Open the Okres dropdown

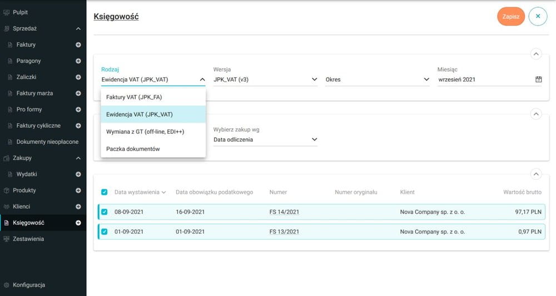click(x=378, y=79)
